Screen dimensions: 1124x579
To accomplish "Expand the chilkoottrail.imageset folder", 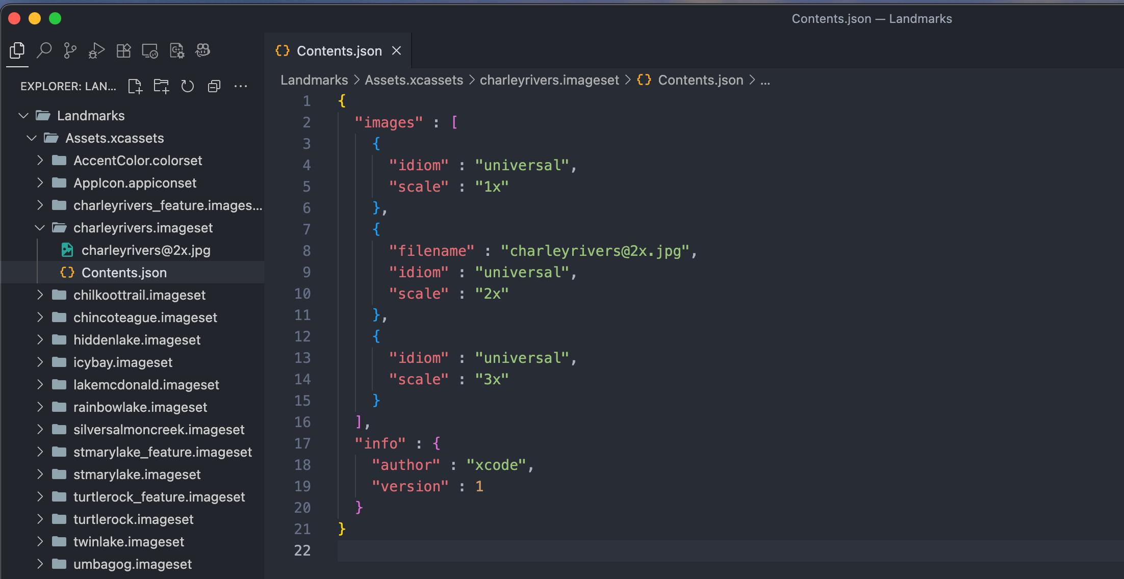I will pyautogui.click(x=40, y=295).
